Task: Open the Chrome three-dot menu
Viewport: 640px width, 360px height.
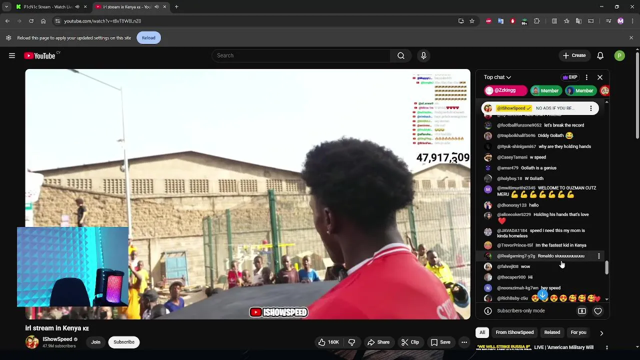Action: 631,21
